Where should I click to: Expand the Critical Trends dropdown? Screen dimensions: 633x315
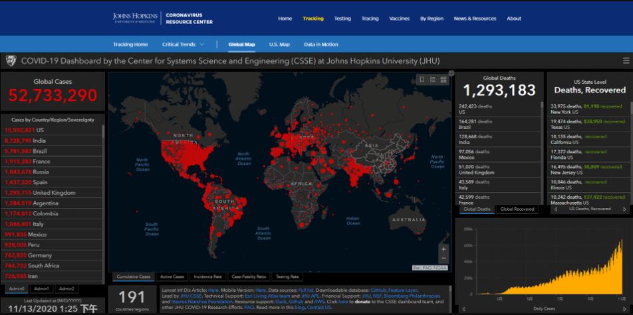(x=183, y=45)
